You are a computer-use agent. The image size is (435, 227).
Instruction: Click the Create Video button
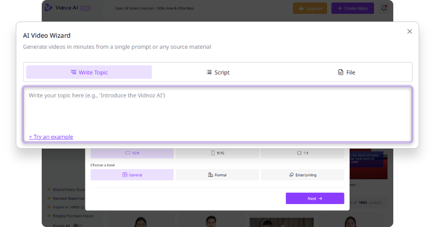coord(353,8)
